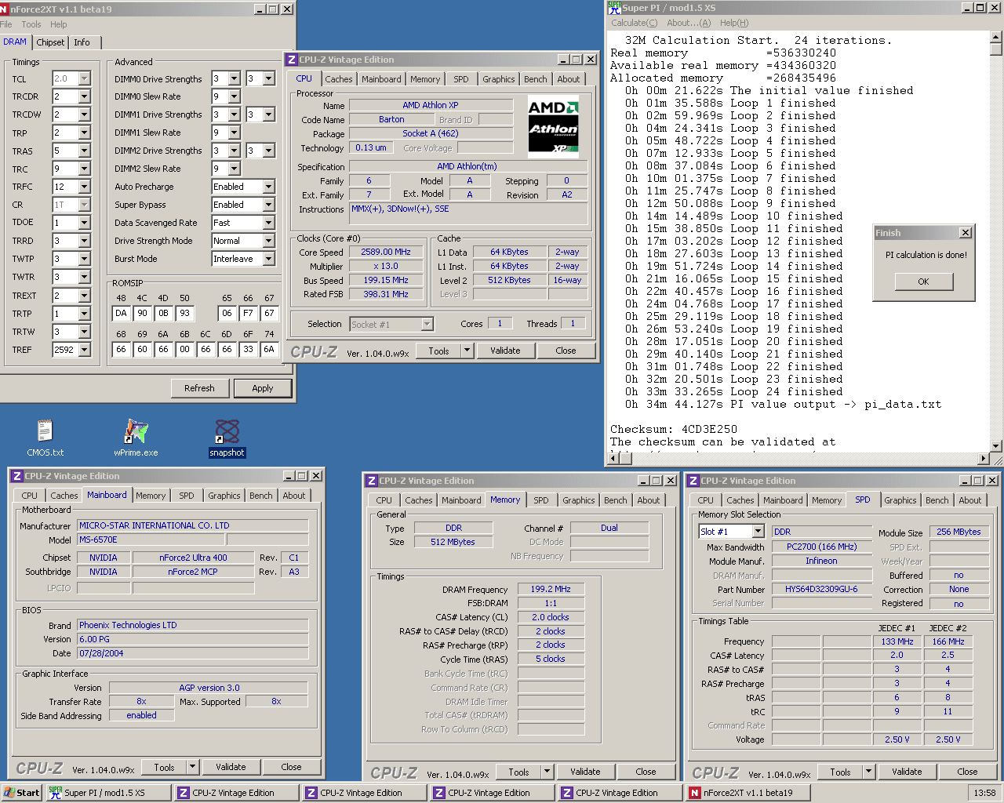Open Data Scavenged Rate dropdown

click(268, 223)
